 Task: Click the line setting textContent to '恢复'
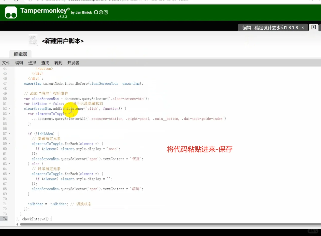(88, 159)
